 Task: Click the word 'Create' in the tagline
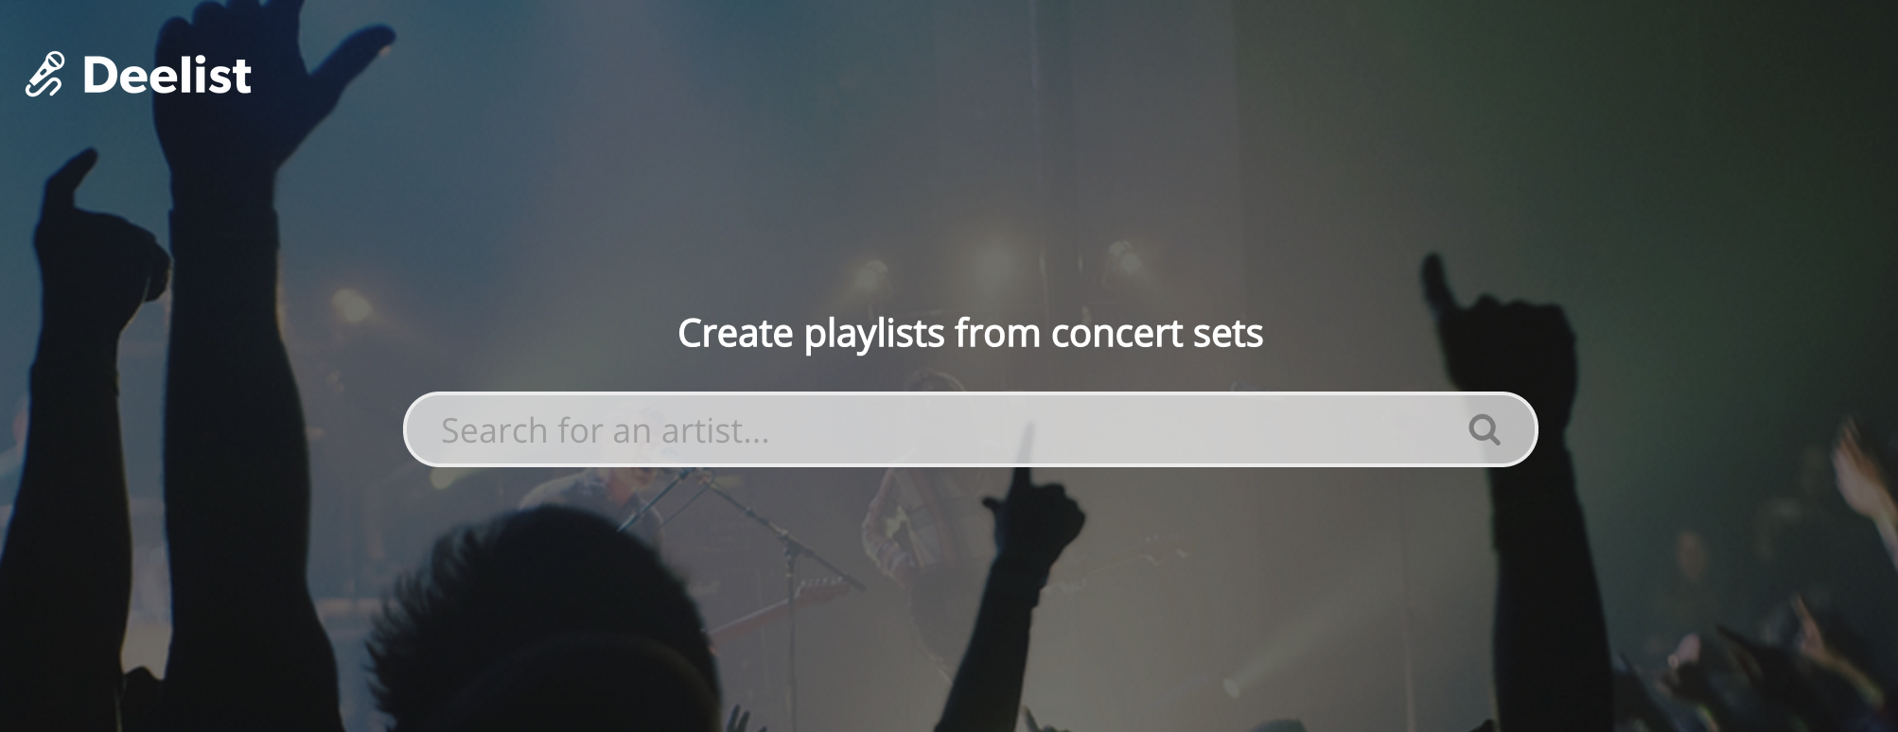coord(735,334)
